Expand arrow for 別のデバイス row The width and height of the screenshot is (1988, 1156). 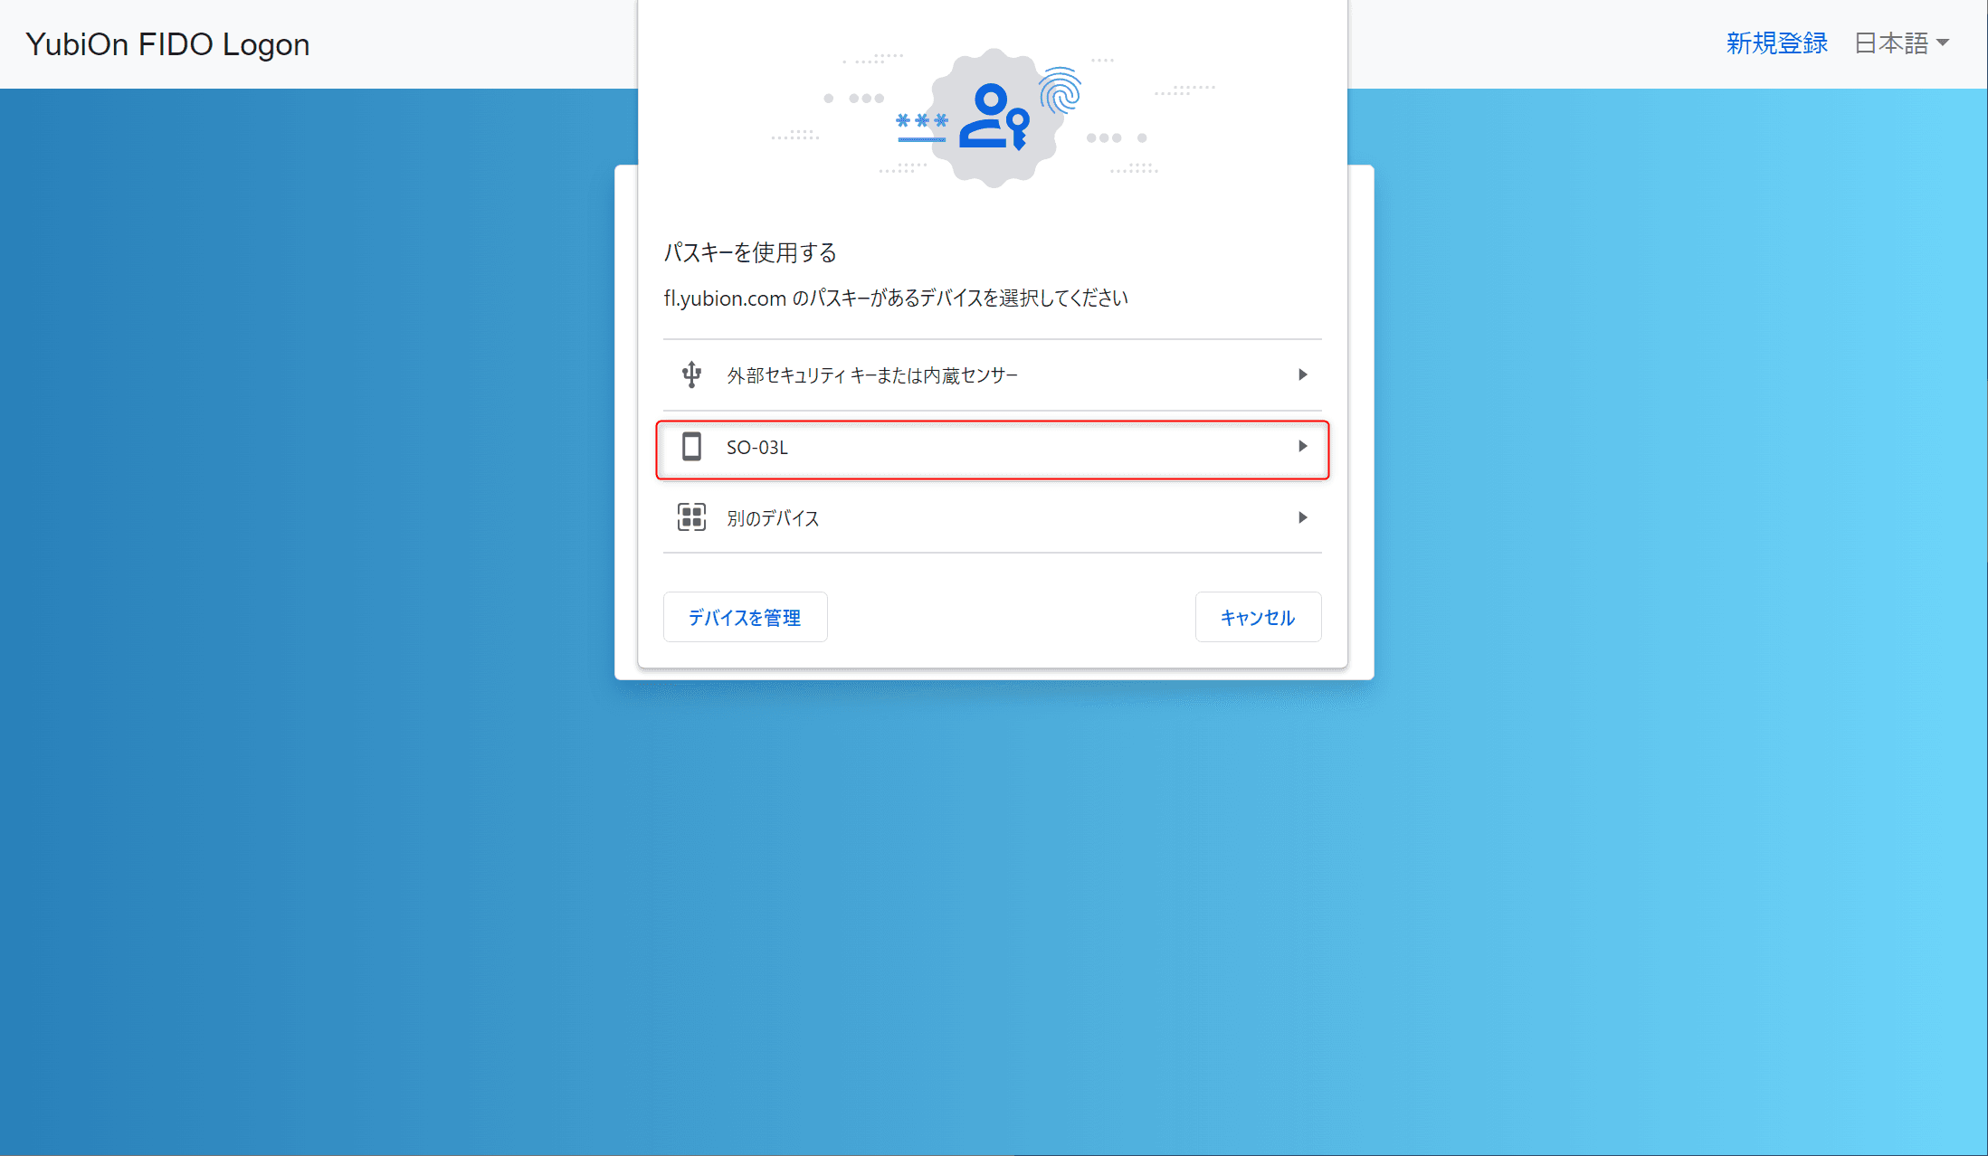click(x=1303, y=517)
